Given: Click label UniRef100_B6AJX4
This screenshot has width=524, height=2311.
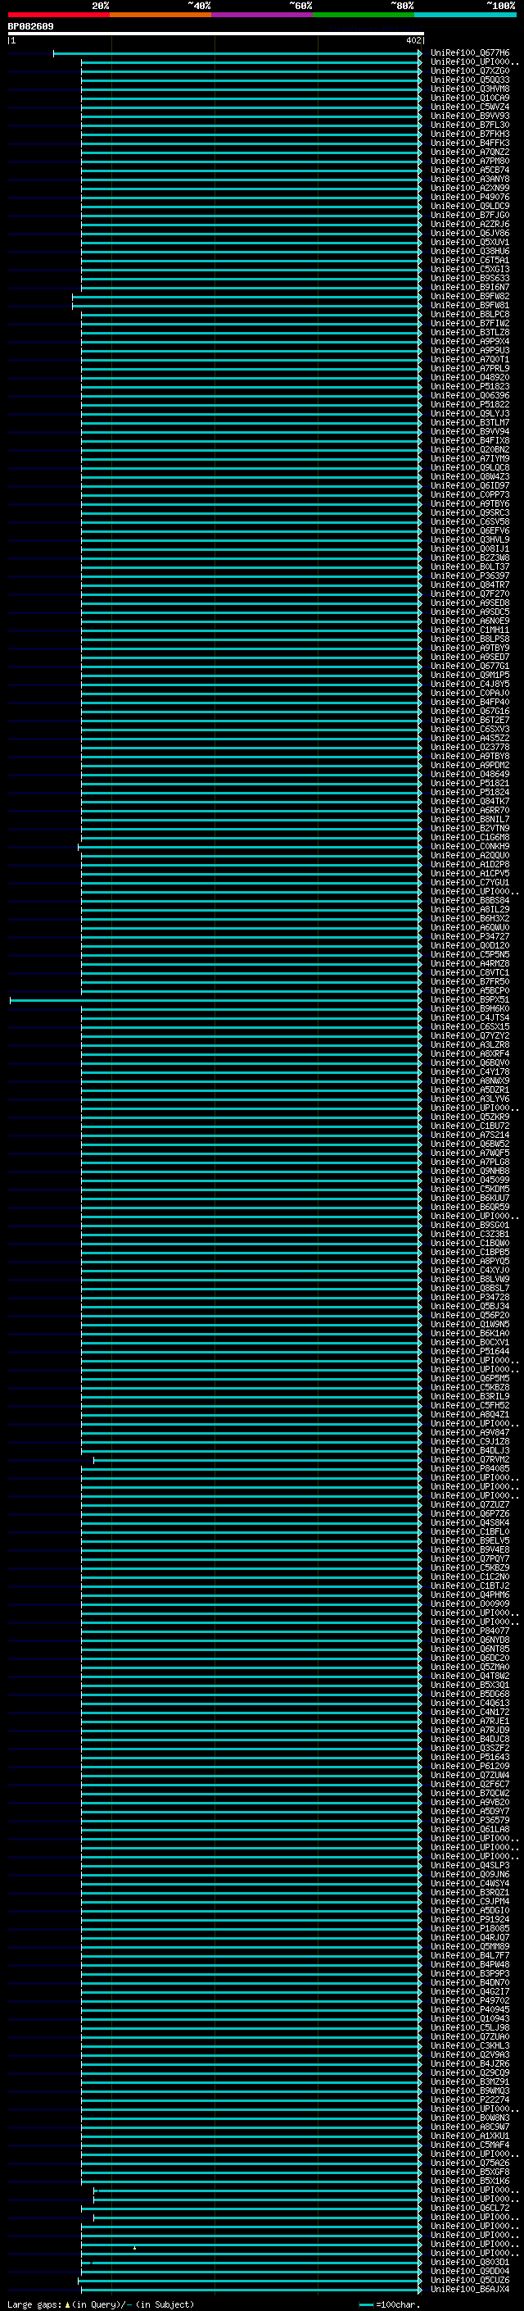Looking at the screenshot, I should pos(470,2289).
